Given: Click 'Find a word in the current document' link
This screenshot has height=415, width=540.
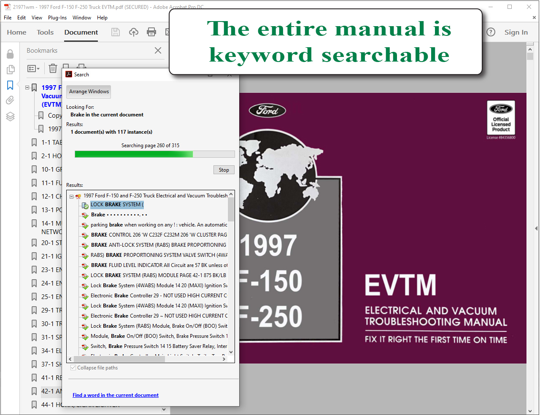Looking at the screenshot, I should click(x=116, y=395).
